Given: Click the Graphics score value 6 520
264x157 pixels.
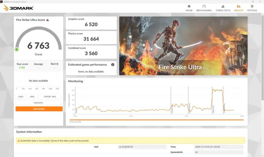Looking at the screenshot, I should pos(91,24).
